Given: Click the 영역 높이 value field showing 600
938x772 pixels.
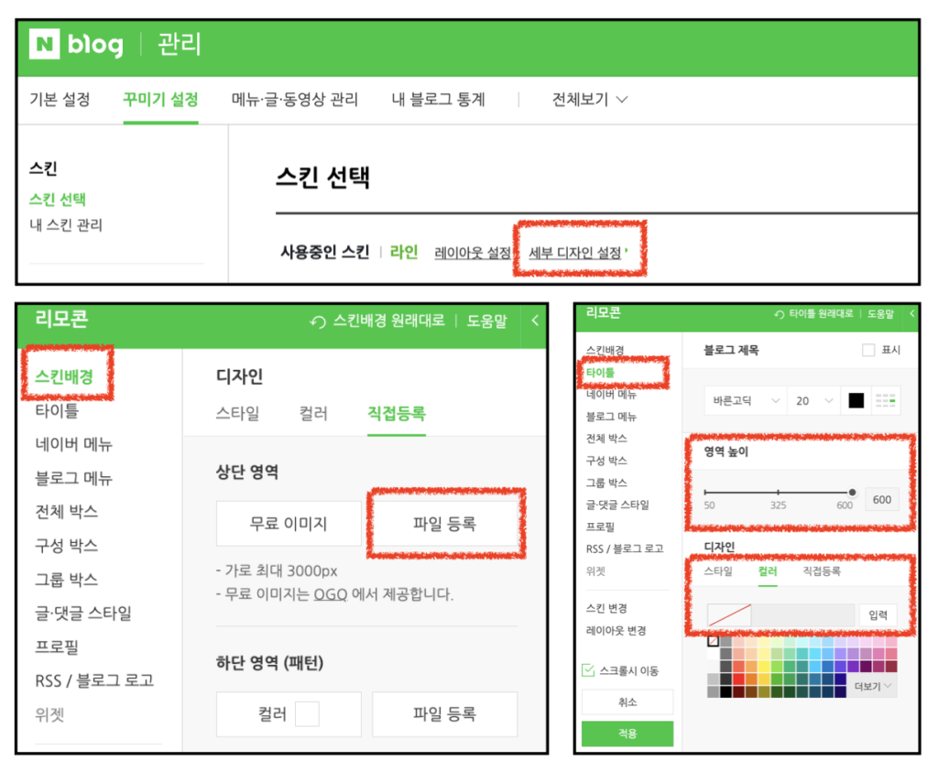Looking at the screenshot, I should 881,500.
